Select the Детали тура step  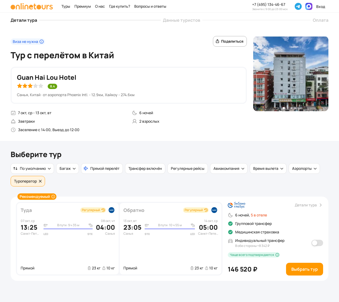(24, 20)
